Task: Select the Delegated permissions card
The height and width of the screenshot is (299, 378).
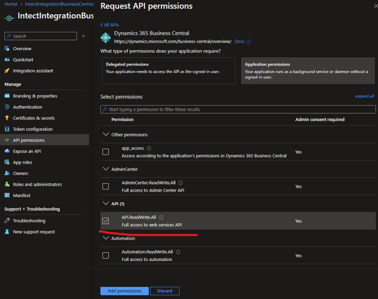Action: click(169, 71)
